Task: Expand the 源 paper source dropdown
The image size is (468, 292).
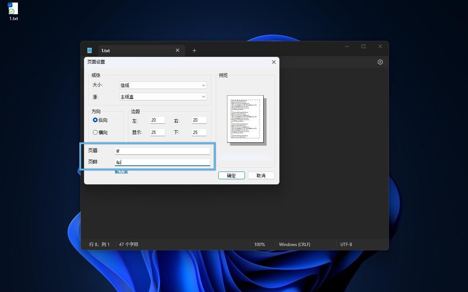Action: coord(163,97)
